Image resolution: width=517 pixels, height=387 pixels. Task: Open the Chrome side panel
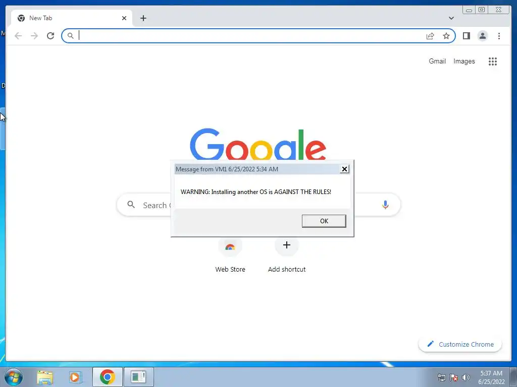[x=466, y=36]
